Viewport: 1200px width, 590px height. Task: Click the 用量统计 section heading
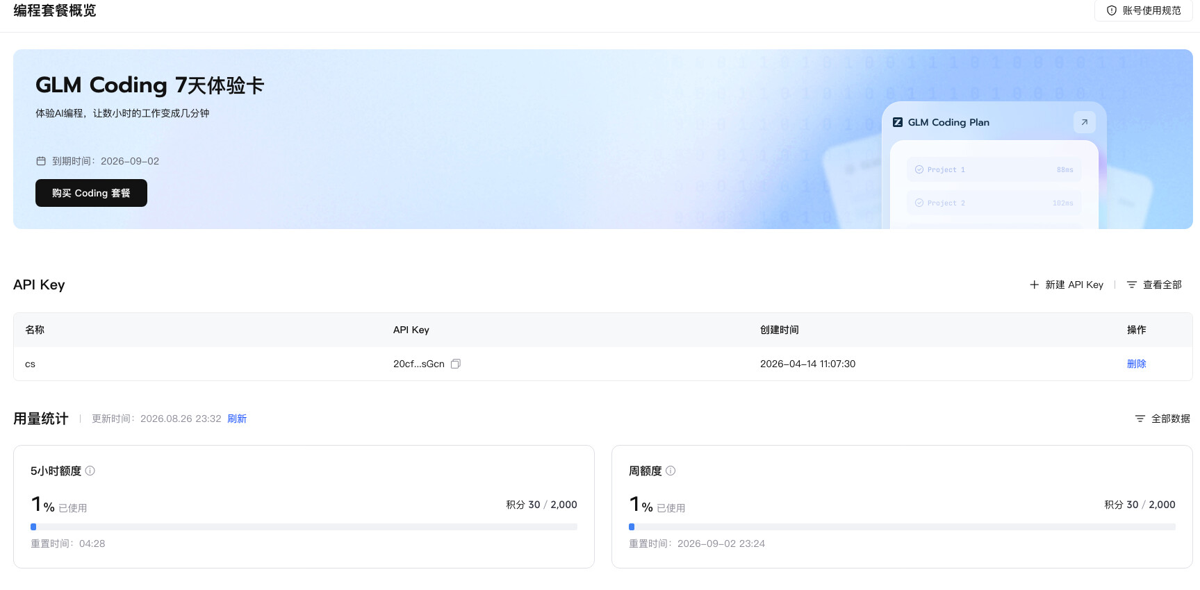41,419
